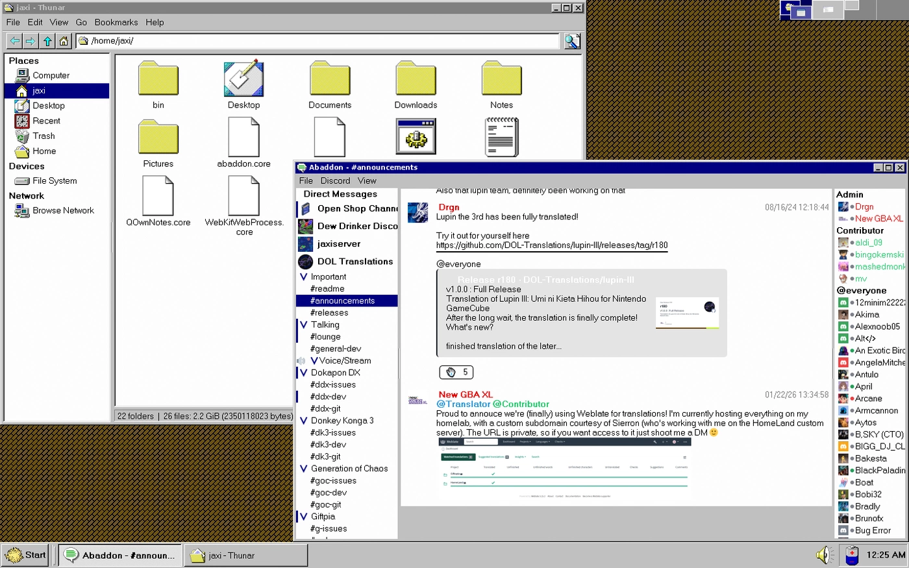Collapse the Voice/Stream category
This screenshot has width=909, height=568.
click(314, 360)
